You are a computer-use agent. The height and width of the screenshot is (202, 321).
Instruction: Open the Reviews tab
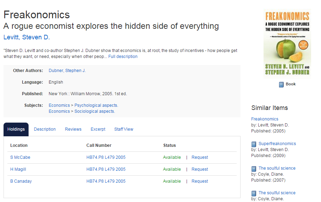[x=73, y=129]
